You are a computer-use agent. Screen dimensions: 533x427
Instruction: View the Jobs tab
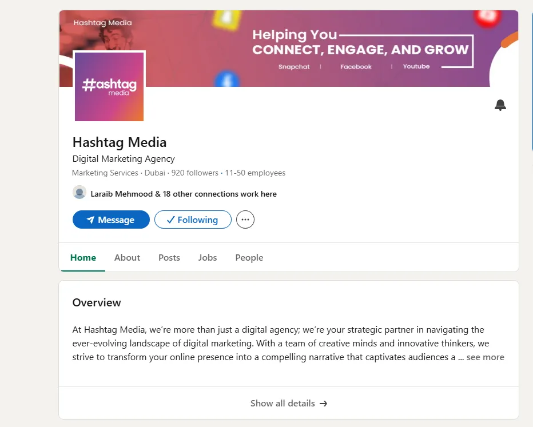(208, 257)
